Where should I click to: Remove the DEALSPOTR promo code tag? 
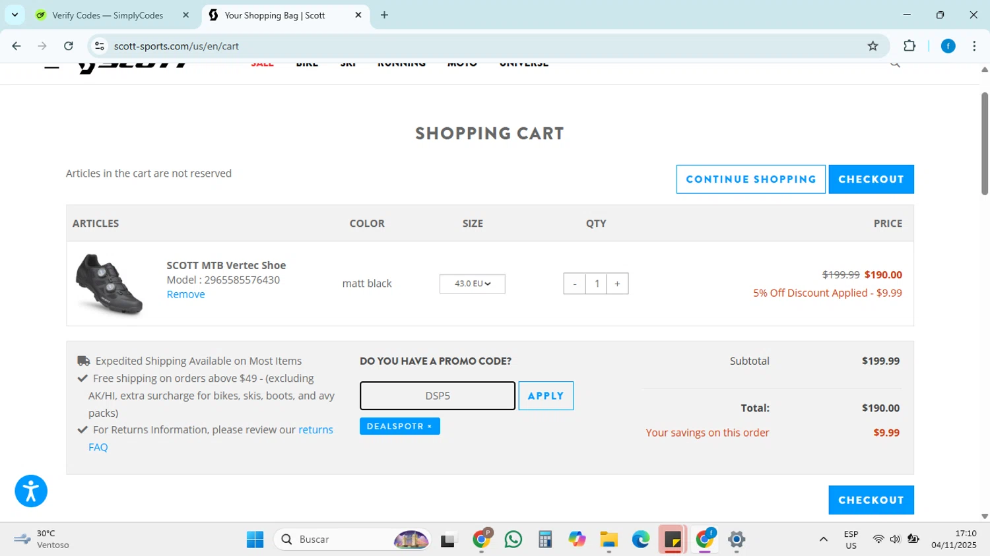[430, 427]
